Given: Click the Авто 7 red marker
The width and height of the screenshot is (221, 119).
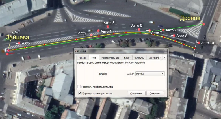Looking at the screenshot, I should pyautogui.click(x=149, y=31).
